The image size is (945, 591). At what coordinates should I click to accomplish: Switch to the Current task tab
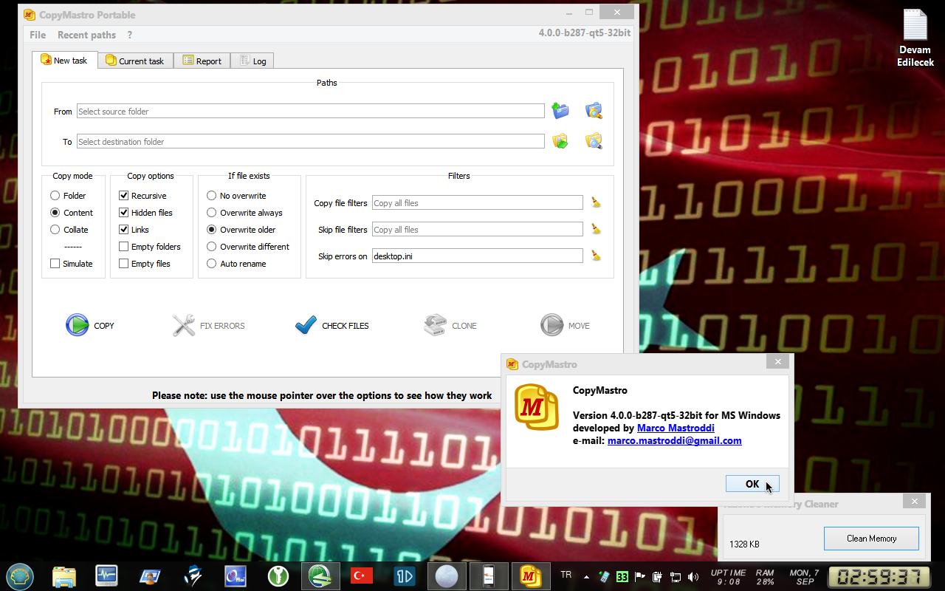tap(135, 61)
